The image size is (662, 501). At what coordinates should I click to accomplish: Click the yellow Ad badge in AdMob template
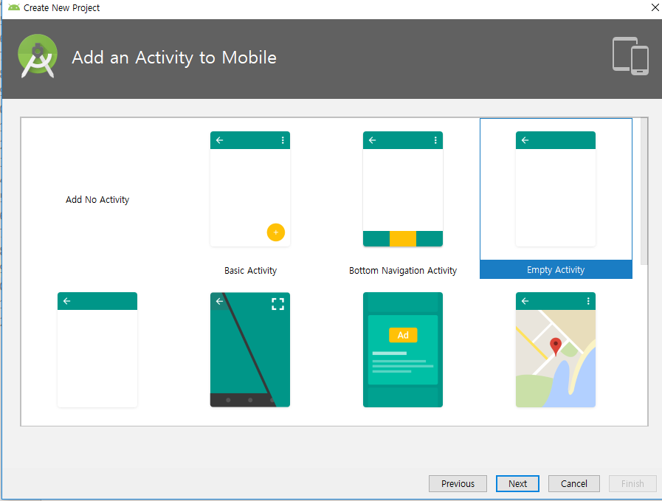click(x=403, y=335)
